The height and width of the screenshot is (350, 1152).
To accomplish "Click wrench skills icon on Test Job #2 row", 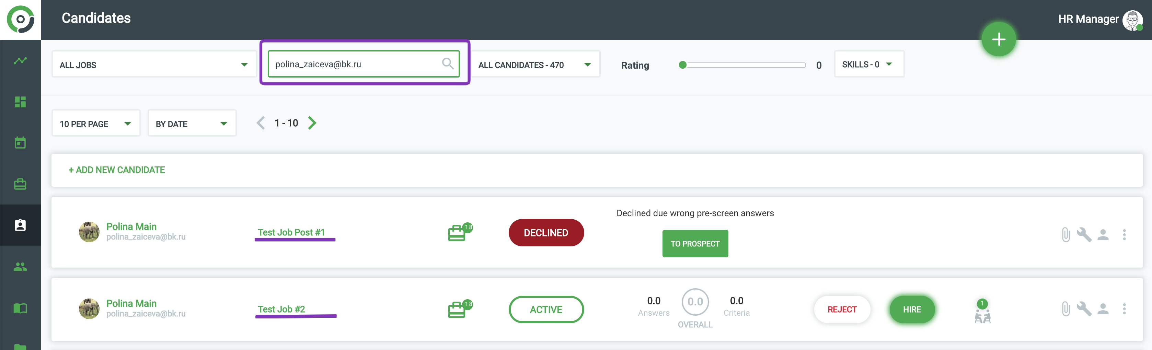I will tap(1084, 308).
